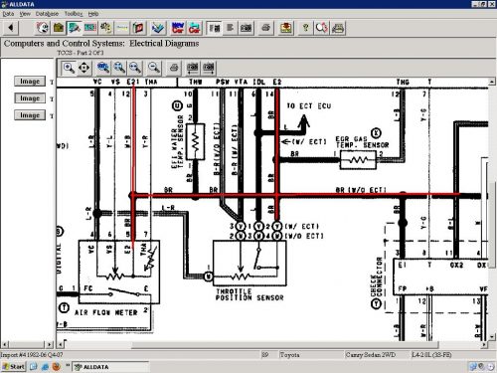Screen dimensions: 497x373
Task: Open the Toolbox menu
Action: point(74,14)
